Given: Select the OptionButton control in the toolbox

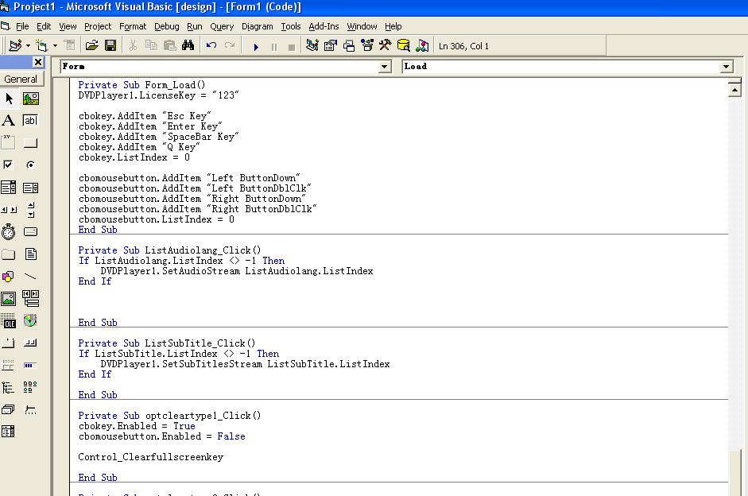Looking at the screenshot, I should pos(30,165).
